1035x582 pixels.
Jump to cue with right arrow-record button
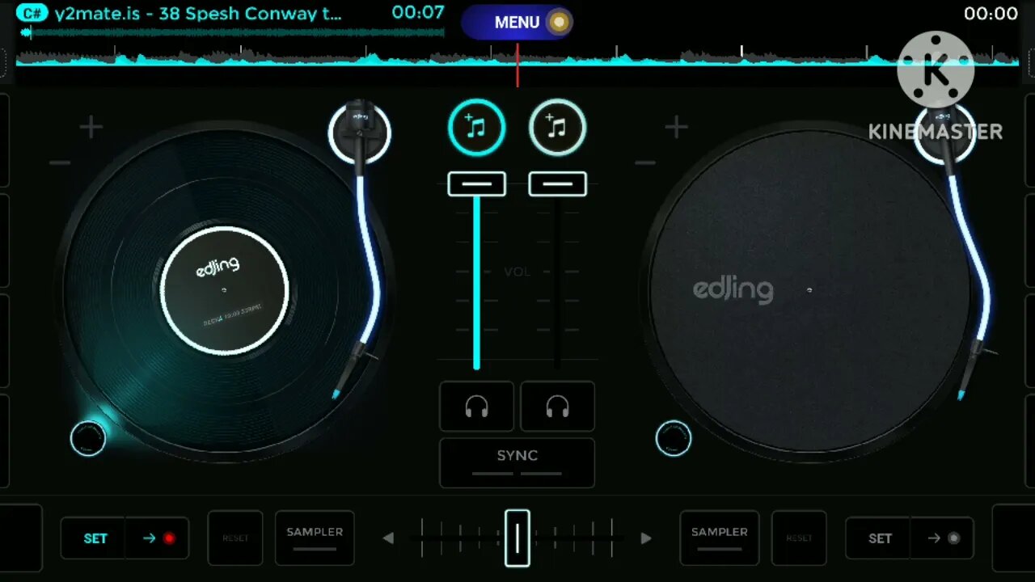(x=942, y=538)
